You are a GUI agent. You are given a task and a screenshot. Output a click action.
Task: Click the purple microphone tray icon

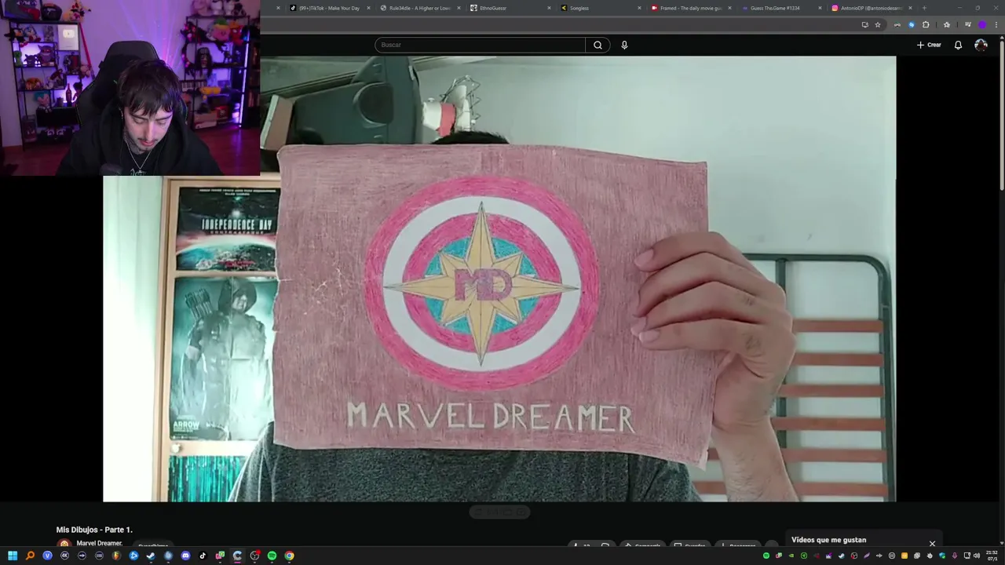pos(954,556)
